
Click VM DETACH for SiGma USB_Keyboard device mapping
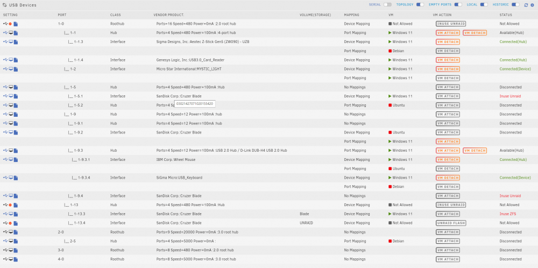click(448, 178)
